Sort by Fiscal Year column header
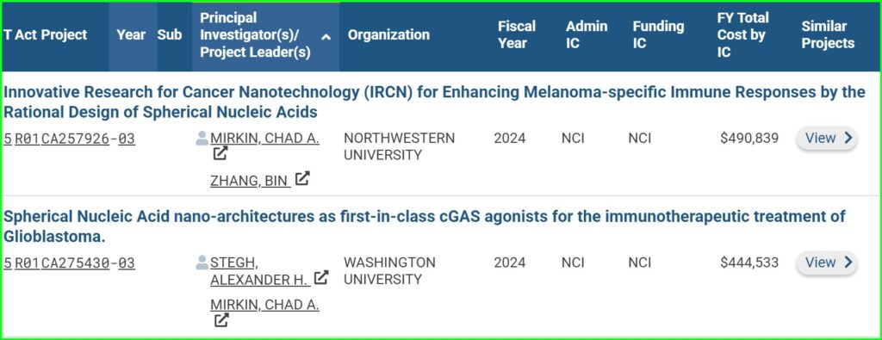The width and height of the screenshot is (882, 340). tap(517, 34)
